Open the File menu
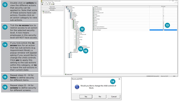 (44, 2)
